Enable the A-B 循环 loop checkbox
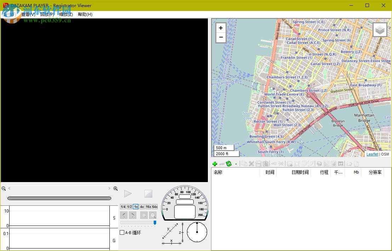Screen dimensions: 392x251 click(122, 233)
